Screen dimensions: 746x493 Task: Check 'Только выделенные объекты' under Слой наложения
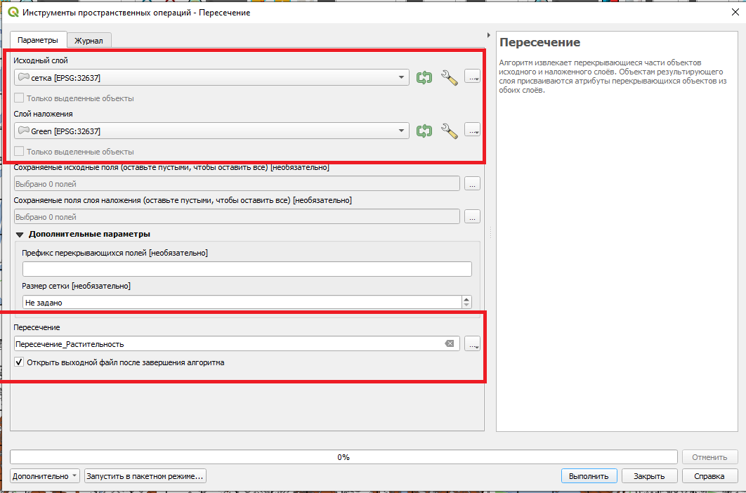click(x=20, y=152)
